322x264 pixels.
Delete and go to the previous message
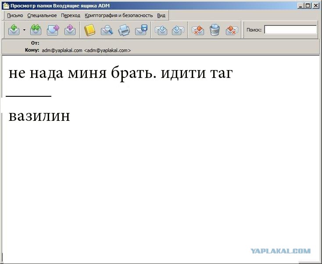tap(198, 30)
